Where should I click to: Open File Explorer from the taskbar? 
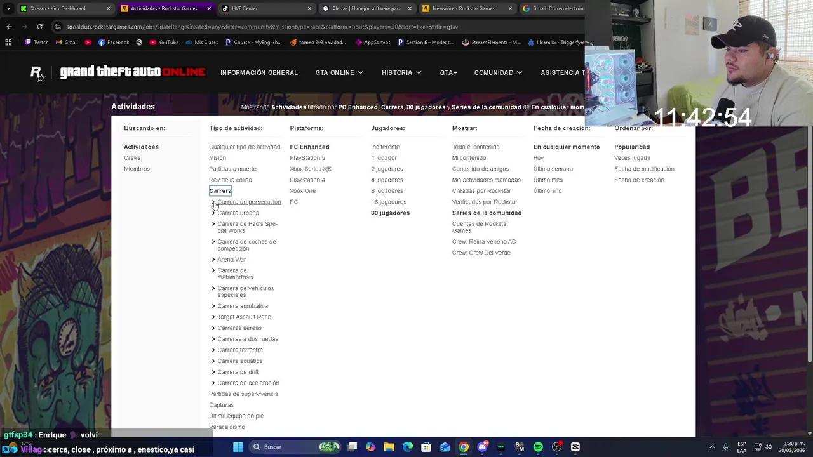[x=389, y=447]
